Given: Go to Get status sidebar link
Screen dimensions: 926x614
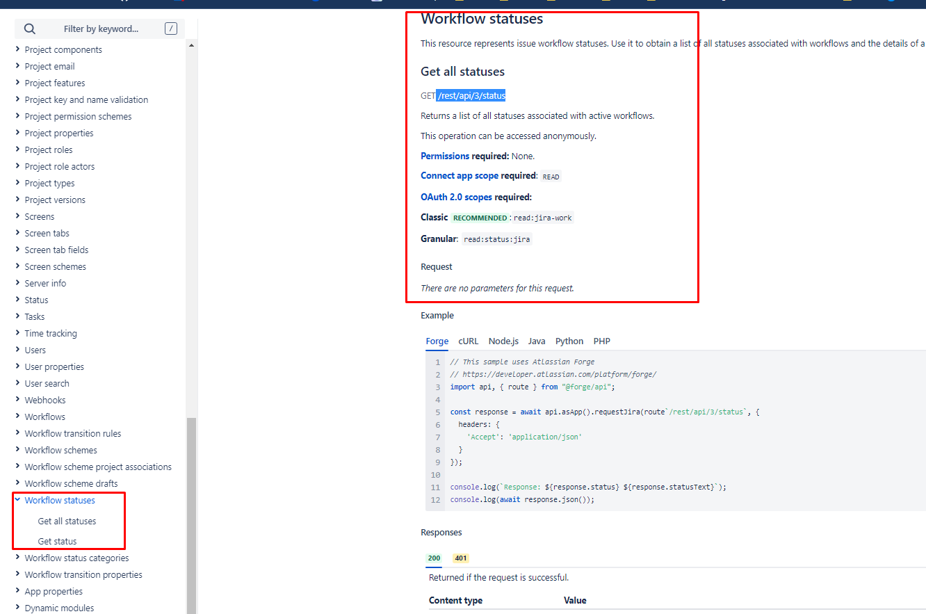Looking at the screenshot, I should click(x=57, y=541).
